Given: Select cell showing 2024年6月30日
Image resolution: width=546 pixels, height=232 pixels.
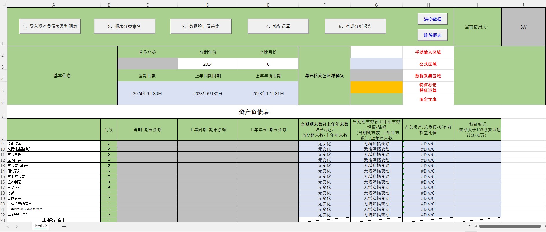Looking at the screenshot, I should point(147,93).
